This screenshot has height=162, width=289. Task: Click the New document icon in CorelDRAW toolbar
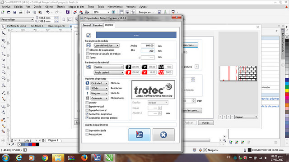click(3, 12)
